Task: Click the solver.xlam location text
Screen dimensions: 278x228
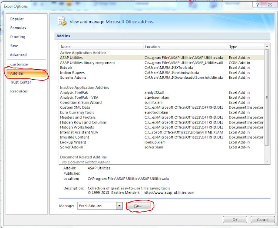Action: click(154, 147)
